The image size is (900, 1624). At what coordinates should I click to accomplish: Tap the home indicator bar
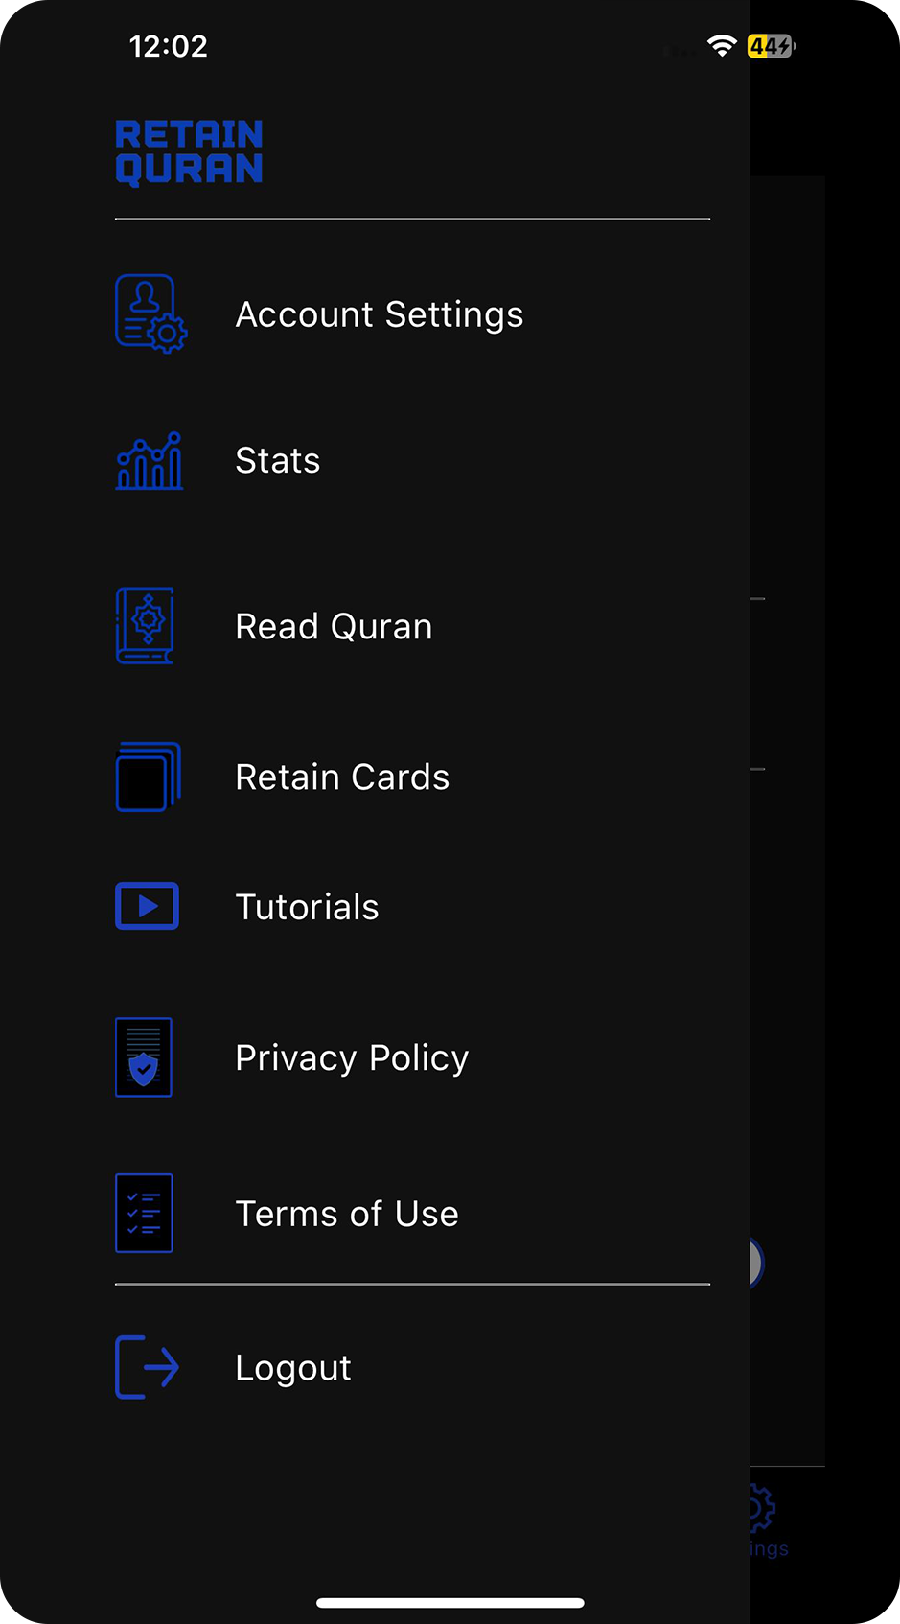click(x=450, y=1602)
